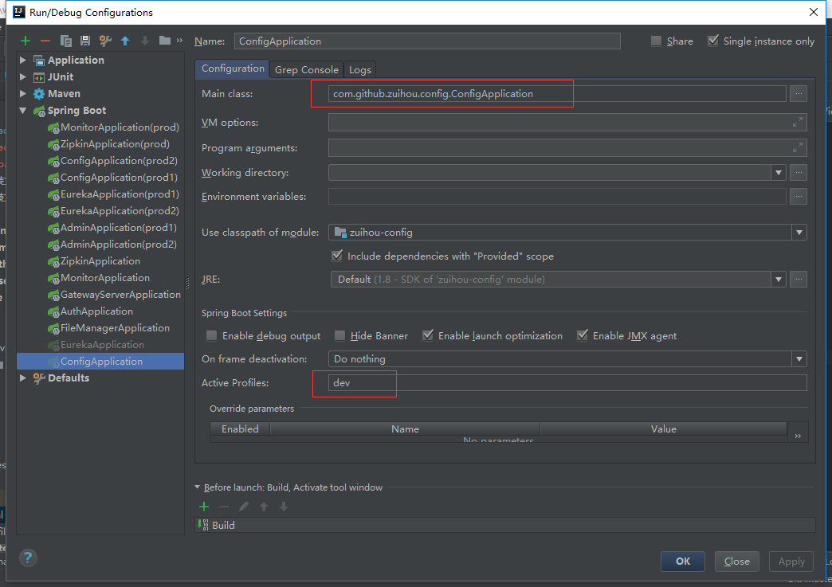The image size is (832, 587).
Task: Select AdminApplication(prod2) configuration
Action: (118, 245)
